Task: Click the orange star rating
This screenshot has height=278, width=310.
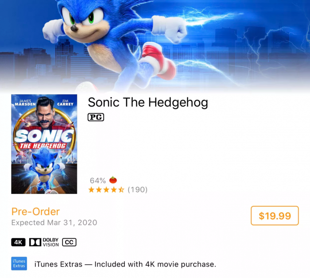Action: click(x=106, y=190)
